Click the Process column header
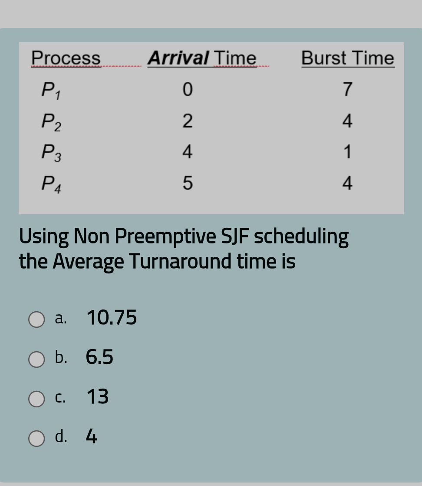This screenshot has width=422, height=486. pos(66,58)
